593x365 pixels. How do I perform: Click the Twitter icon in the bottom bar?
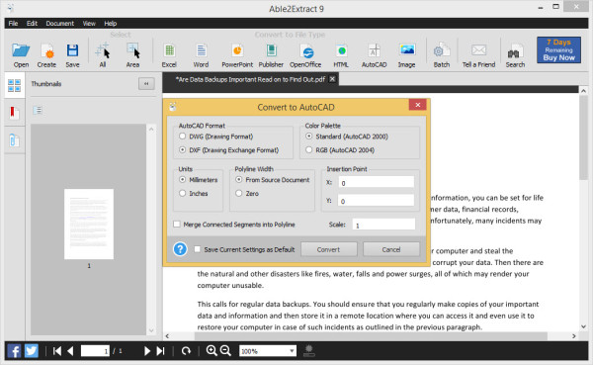tap(32, 351)
